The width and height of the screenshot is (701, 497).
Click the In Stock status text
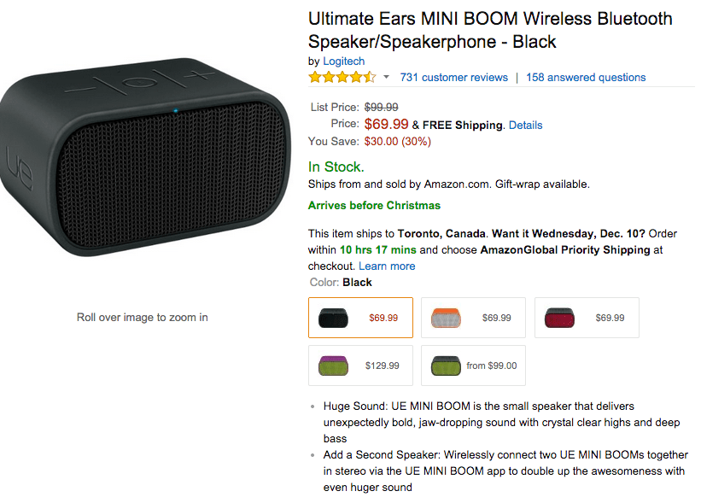[x=329, y=167]
